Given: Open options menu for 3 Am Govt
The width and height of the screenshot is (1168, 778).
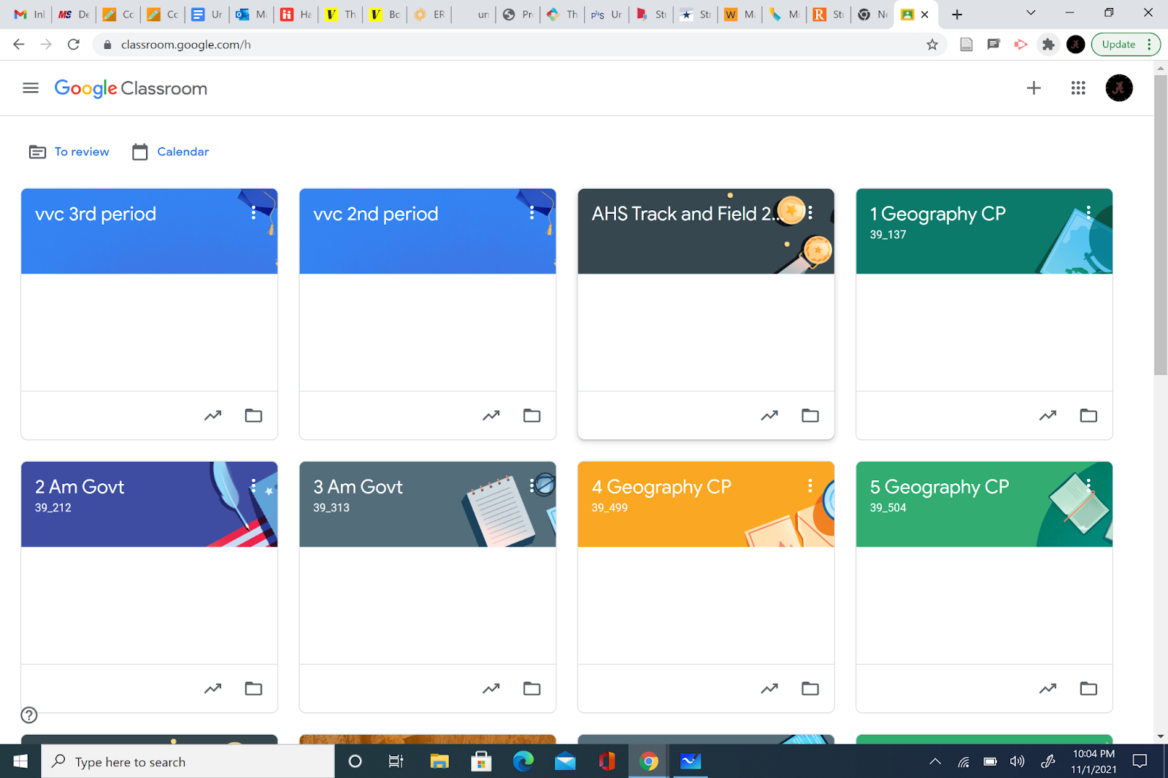Looking at the screenshot, I should tap(531, 485).
